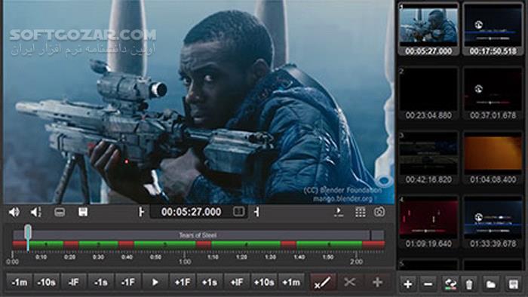The width and height of the screenshot is (528, 297).
Task: Skip ahead with the +1m button
Action: pyautogui.click(x=291, y=282)
